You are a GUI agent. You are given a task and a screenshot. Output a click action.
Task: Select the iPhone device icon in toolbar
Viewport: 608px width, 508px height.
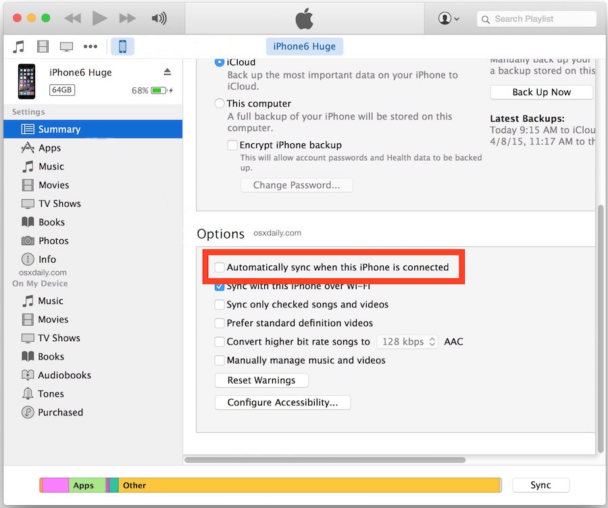(x=122, y=47)
